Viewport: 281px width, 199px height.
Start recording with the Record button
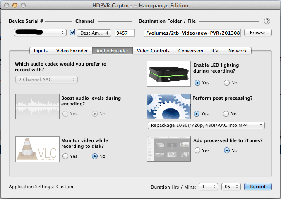(x=258, y=187)
